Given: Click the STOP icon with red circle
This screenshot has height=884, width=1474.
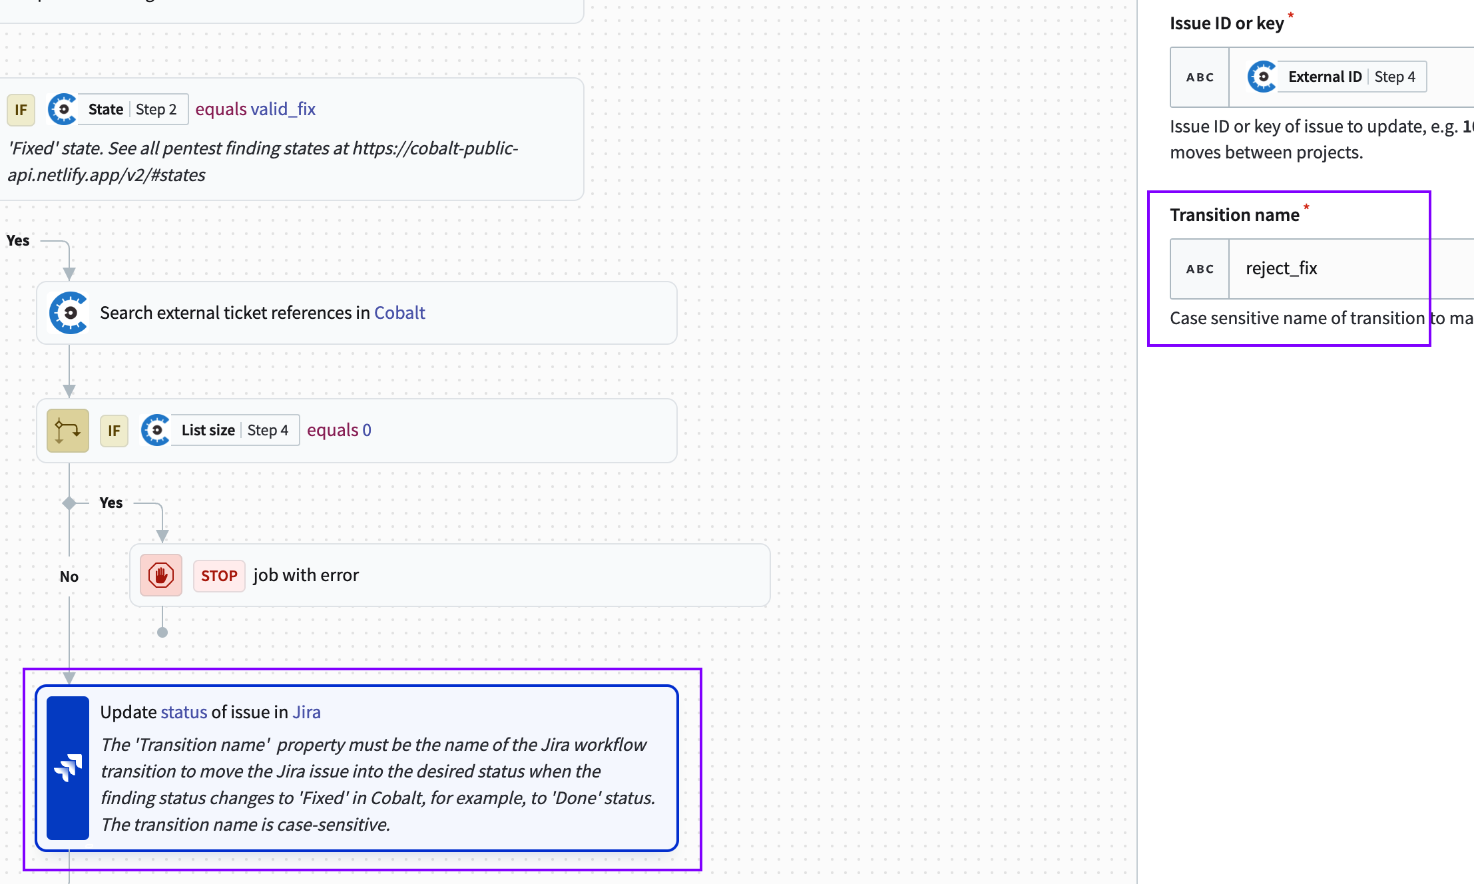Looking at the screenshot, I should pyautogui.click(x=162, y=574).
